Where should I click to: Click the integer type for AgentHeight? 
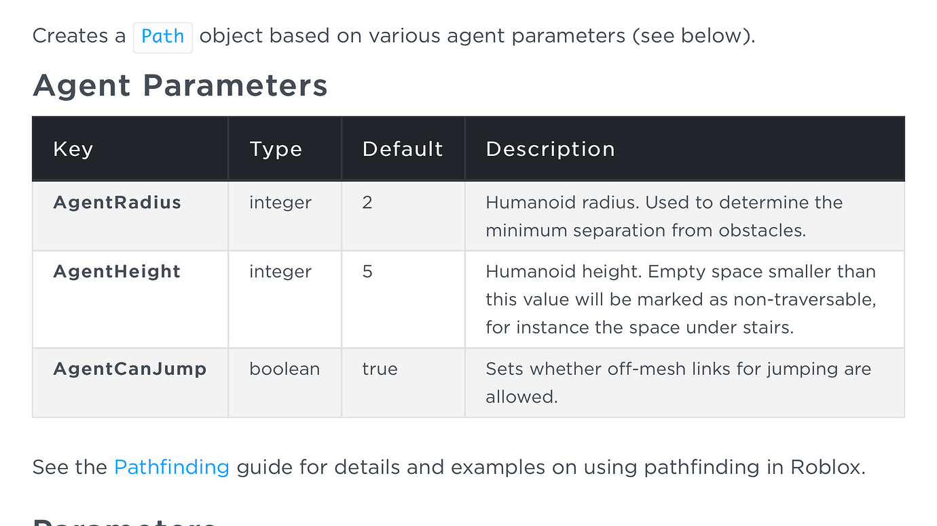tap(280, 271)
